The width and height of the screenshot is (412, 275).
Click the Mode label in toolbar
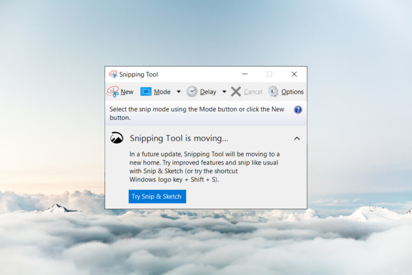(x=162, y=92)
